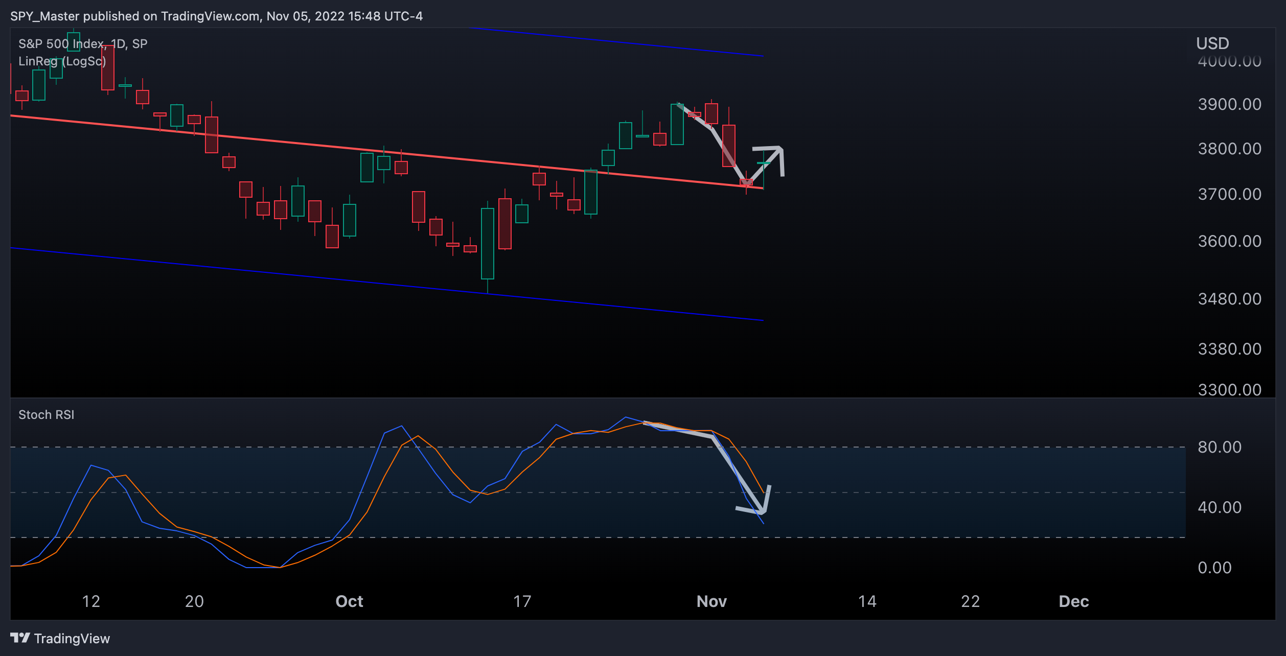This screenshot has height=656, width=1286.
Task: Click the 80.00 Stoch RSI level label
Action: click(x=1220, y=447)
